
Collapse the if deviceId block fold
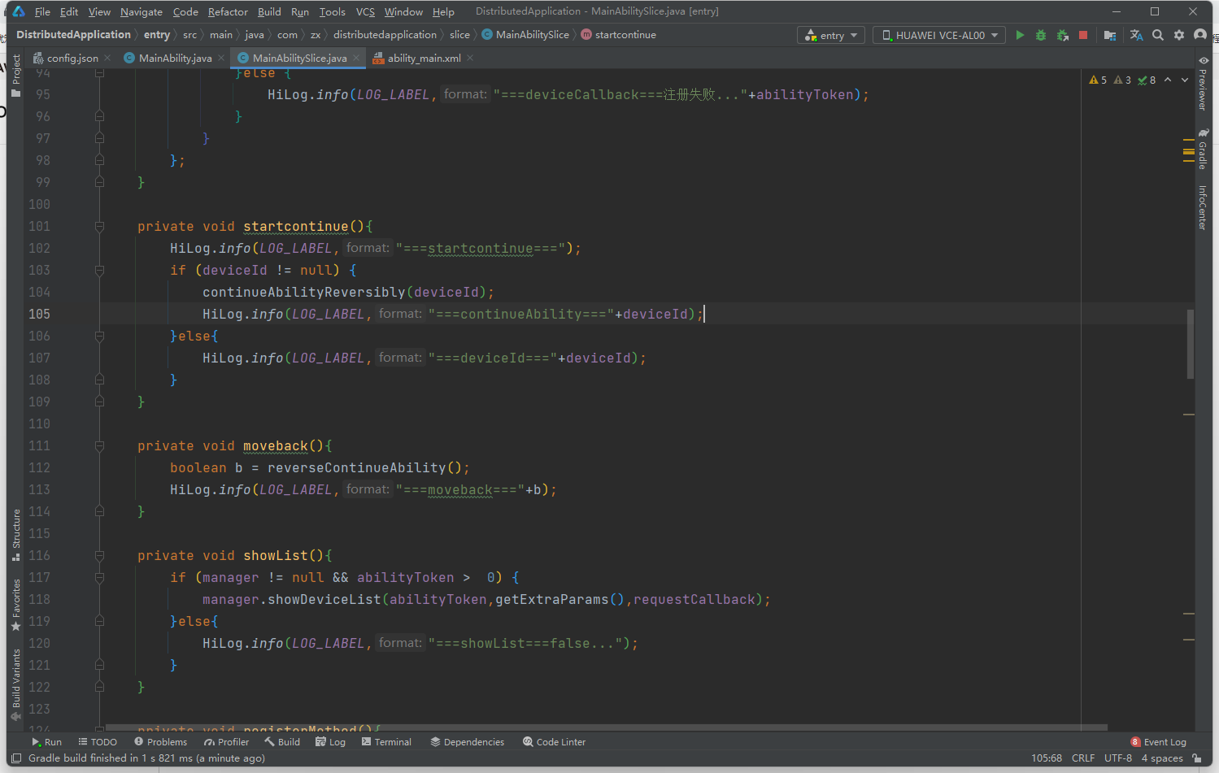(x=99, y=271)
